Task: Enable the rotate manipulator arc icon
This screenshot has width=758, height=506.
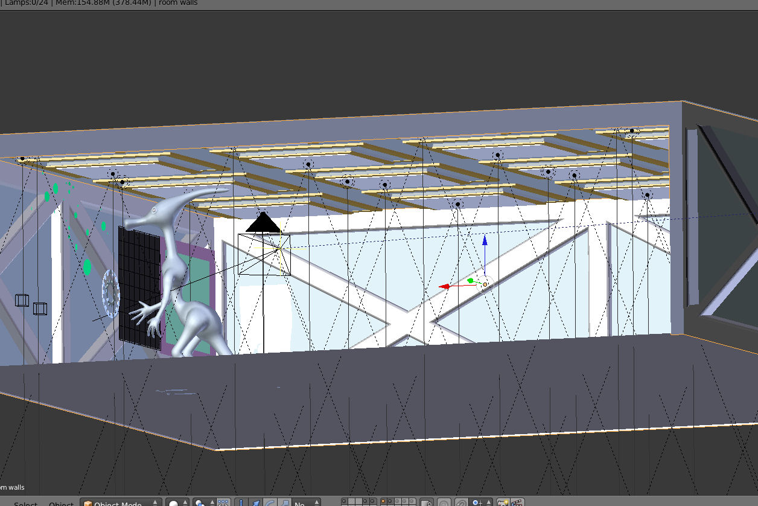Action: coord(270,503)
